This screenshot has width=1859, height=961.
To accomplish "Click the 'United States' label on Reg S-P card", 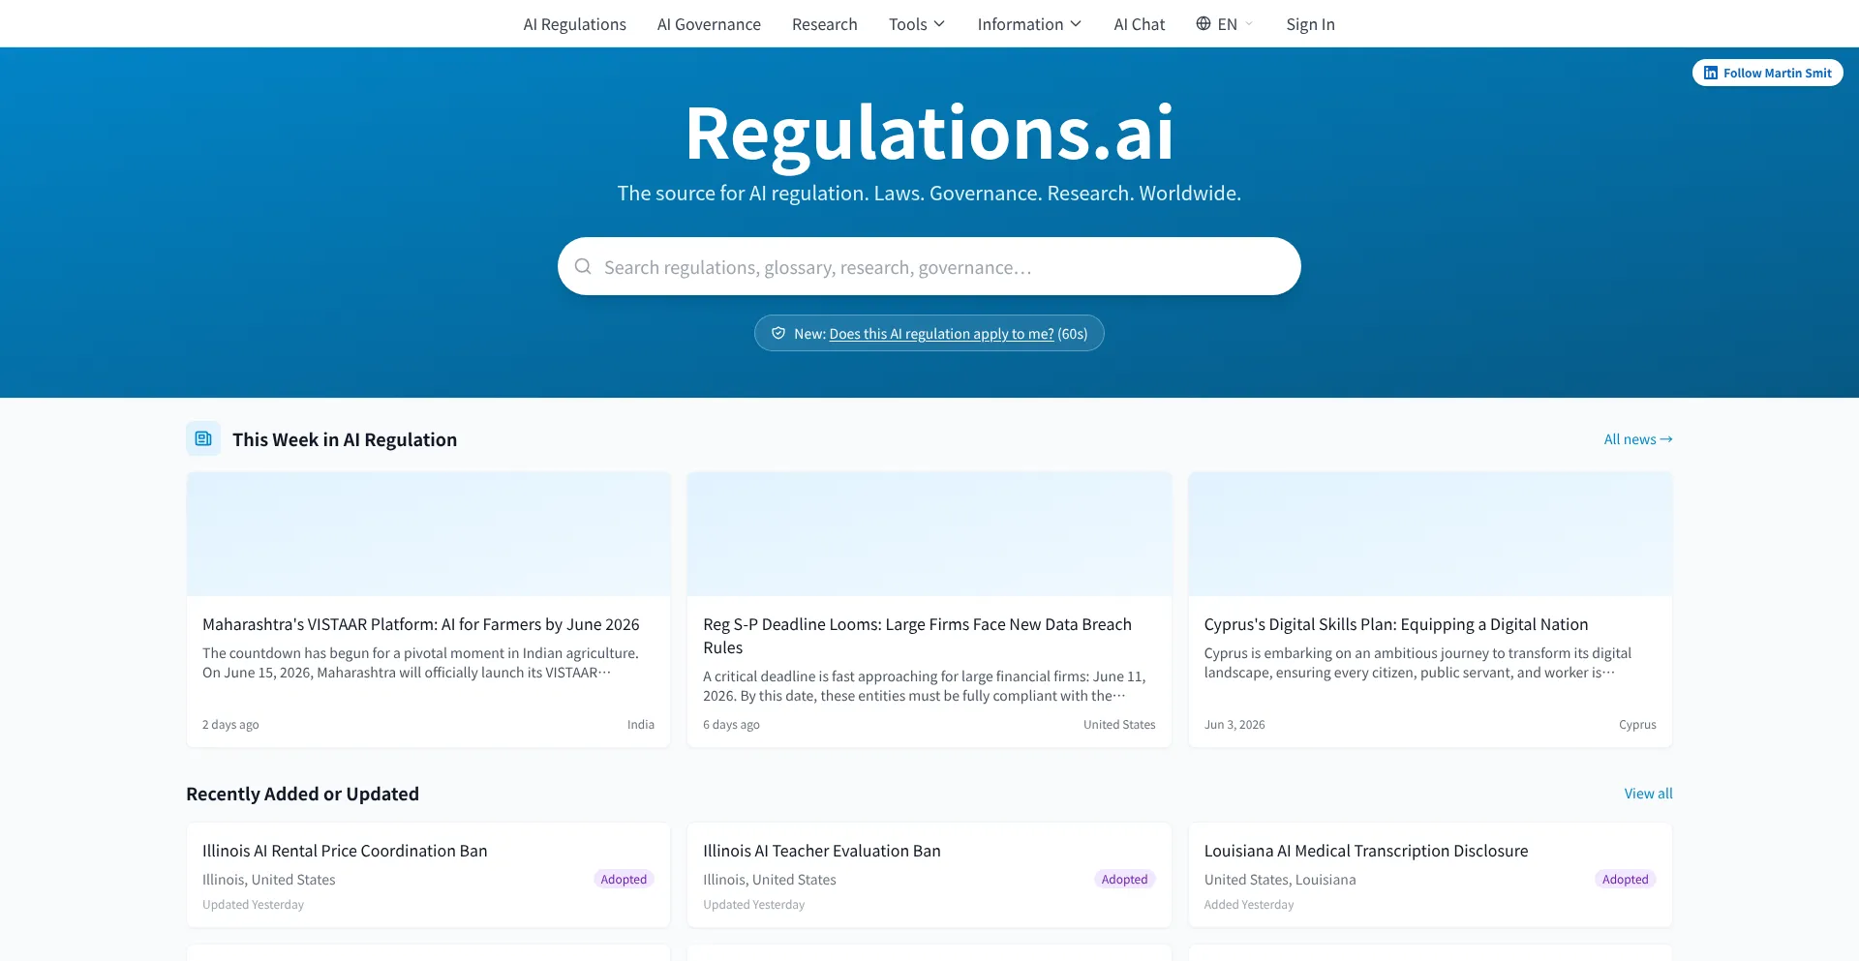I will click(x=1119, y=724).
